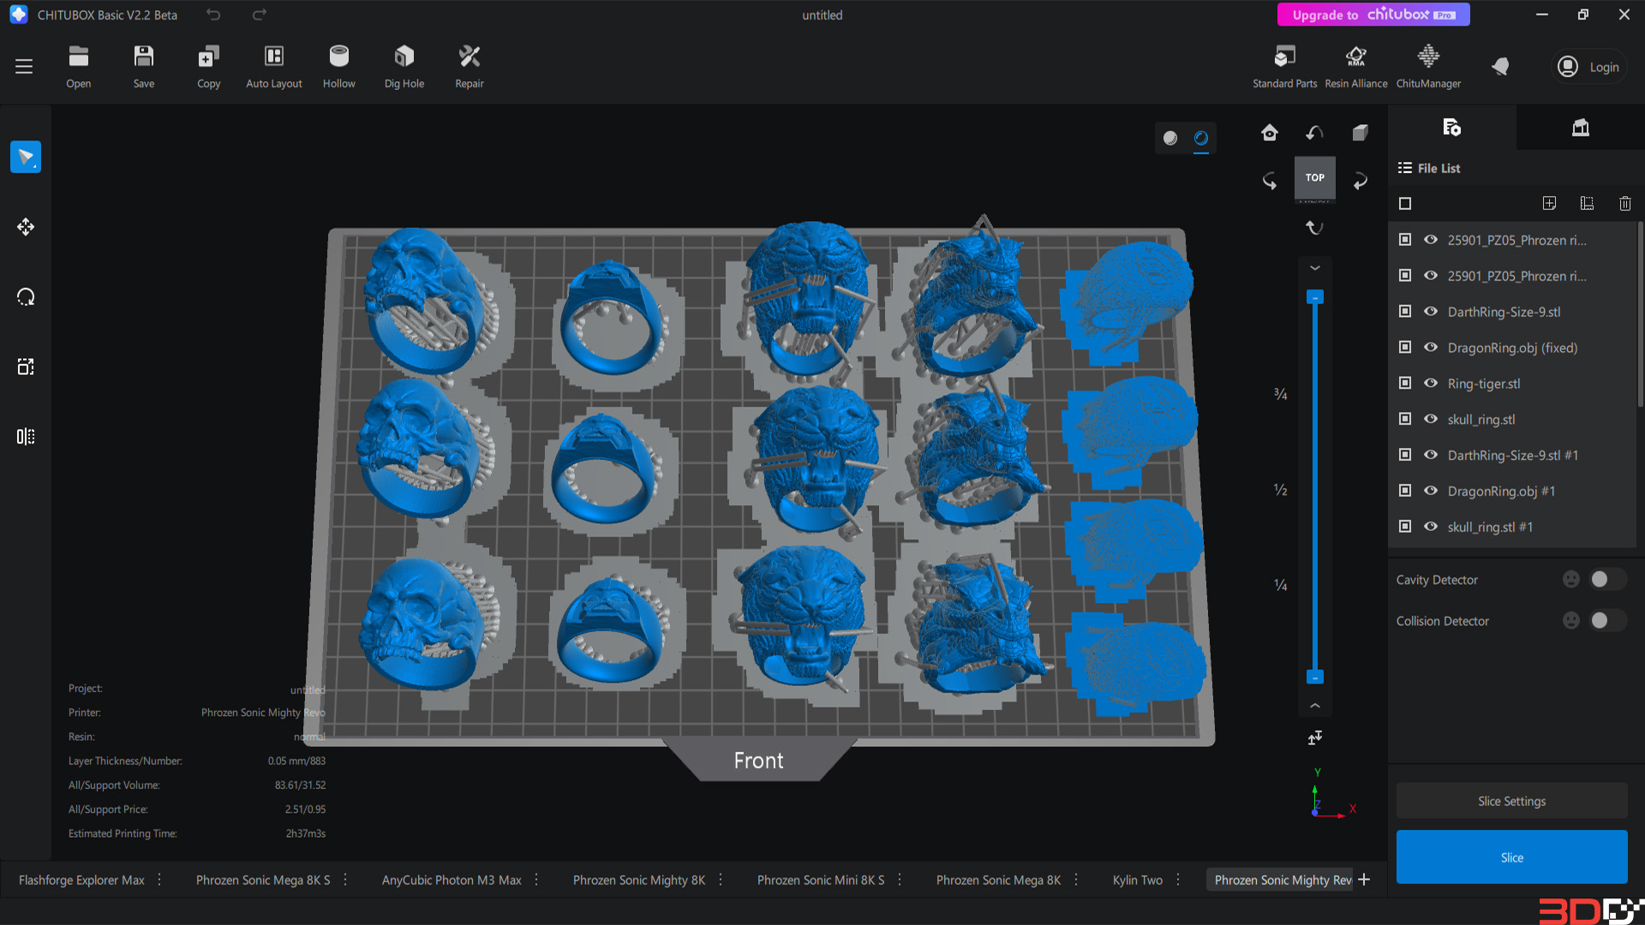Open options for Kylin Two tab
The width and height of the screenshot is (1645, 925).
[x=1178, y=880]
